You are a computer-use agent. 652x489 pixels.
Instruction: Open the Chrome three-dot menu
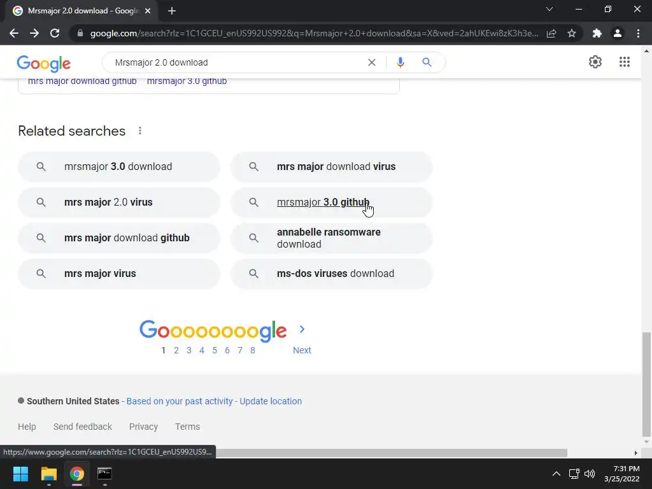(x=638, y=33)
